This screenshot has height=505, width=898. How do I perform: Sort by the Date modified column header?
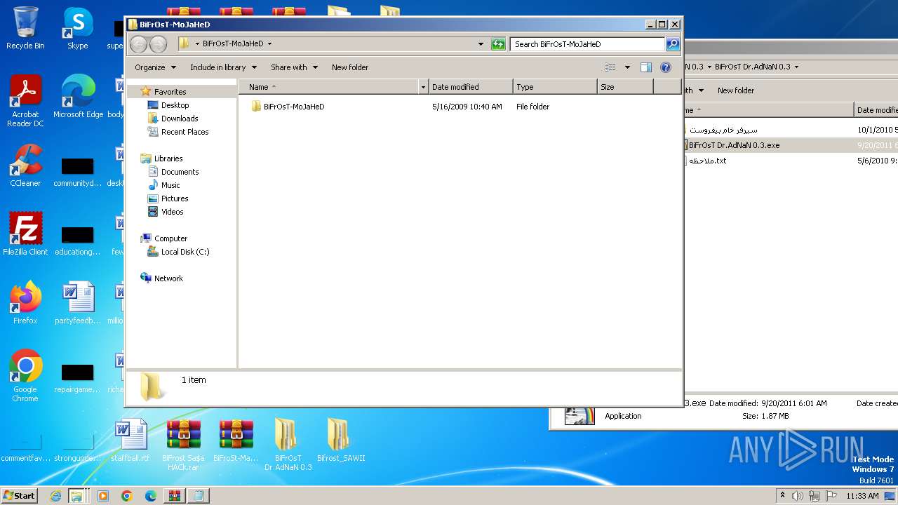(x=471, y=87)
